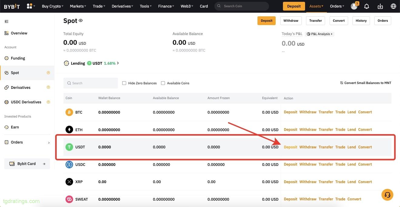Enable the Available Coins checkbox
The width and height of the screenshot is (400, 207).
[x=163, y=83]
